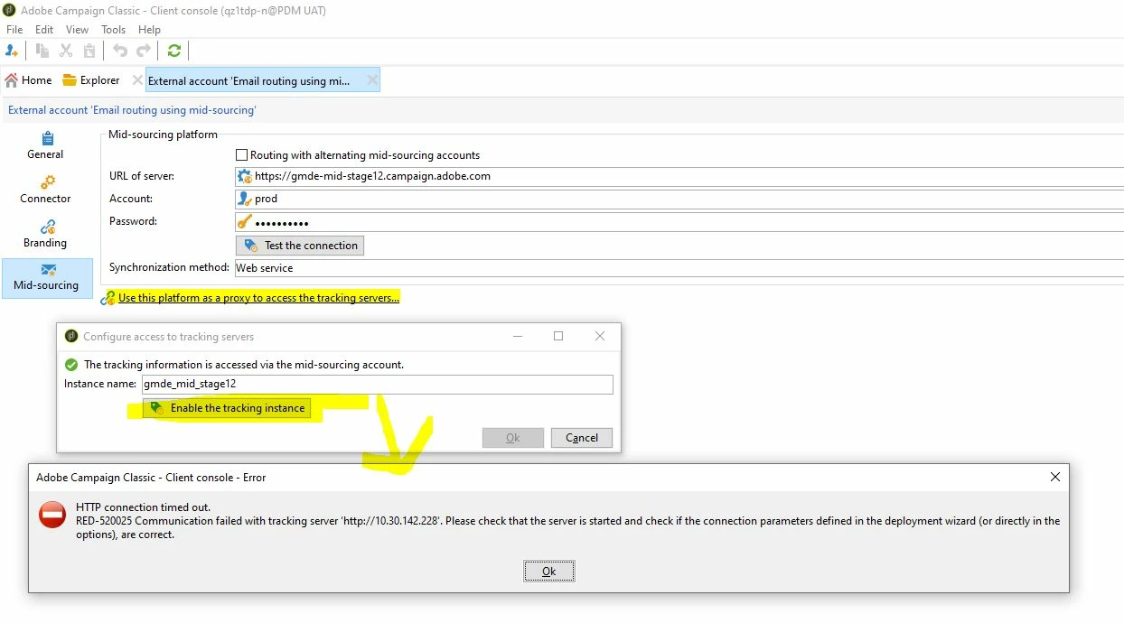
Task: Open the Synchronization method combo box
Action: pos(679,268)
